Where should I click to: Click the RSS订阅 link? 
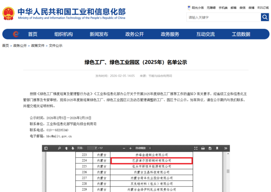(x=263, y=7)
